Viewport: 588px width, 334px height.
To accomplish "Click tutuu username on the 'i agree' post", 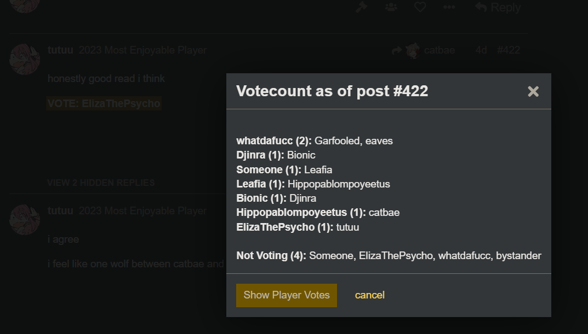I will click(60, 210).
